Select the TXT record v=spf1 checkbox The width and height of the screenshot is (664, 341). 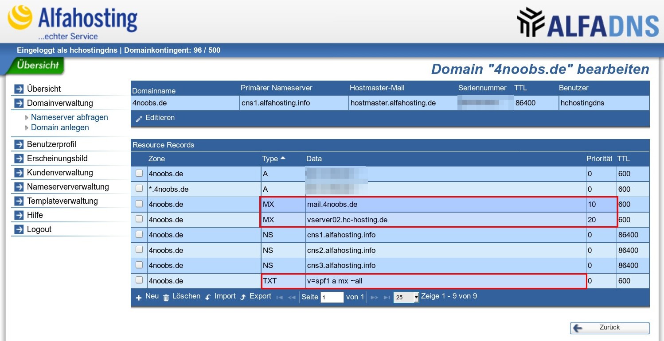point(139,280)
